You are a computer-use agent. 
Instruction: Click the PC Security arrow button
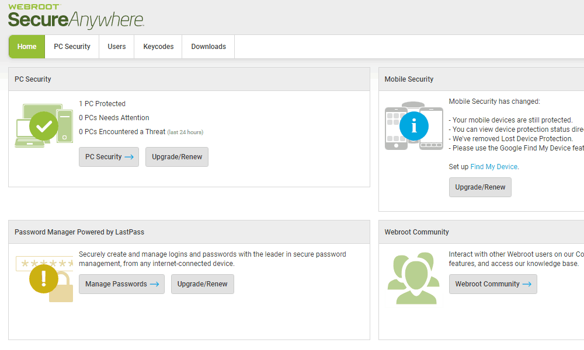click(109, 157)
